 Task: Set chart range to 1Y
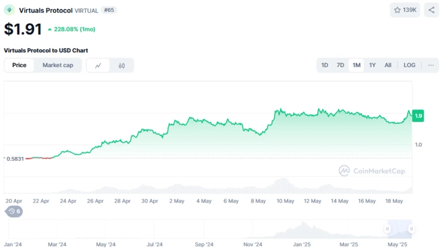(x=373, y=65)
